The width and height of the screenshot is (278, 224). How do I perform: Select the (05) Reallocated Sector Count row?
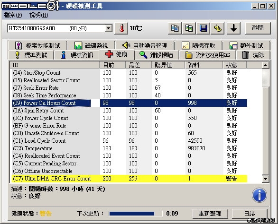130,80
